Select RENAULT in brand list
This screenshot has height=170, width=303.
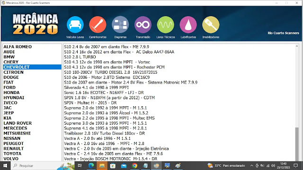pos(32,149)
